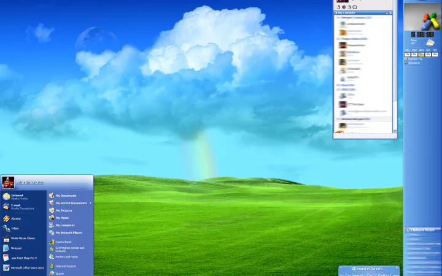Click the highlighted yellow MEM usage meter

[x=421, y=55]
